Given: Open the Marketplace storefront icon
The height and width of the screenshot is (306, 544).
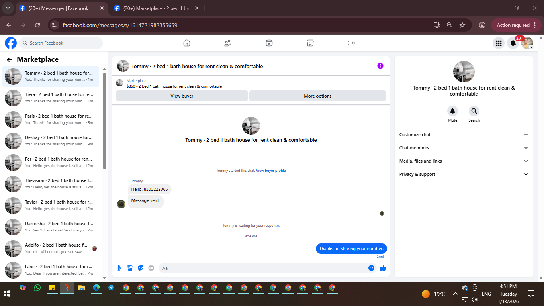Looking at the screenshot, I should pos(310,43).
